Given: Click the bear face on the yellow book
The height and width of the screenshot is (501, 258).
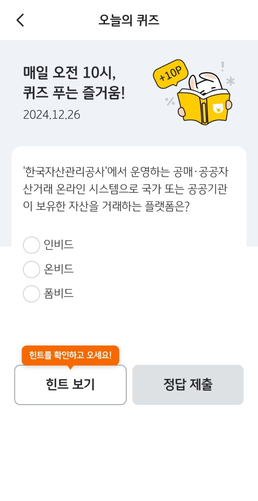Looking at the screenshot, I should (218, 109).
